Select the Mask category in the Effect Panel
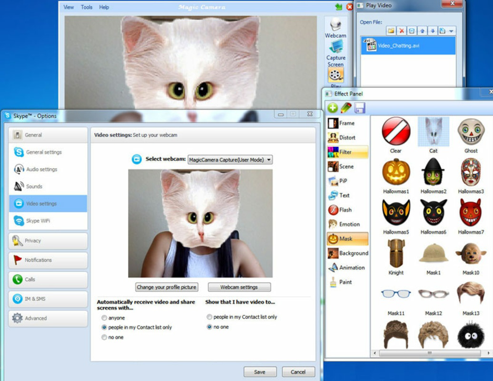This screenshot has height=381, width=493. coord(346,239)
